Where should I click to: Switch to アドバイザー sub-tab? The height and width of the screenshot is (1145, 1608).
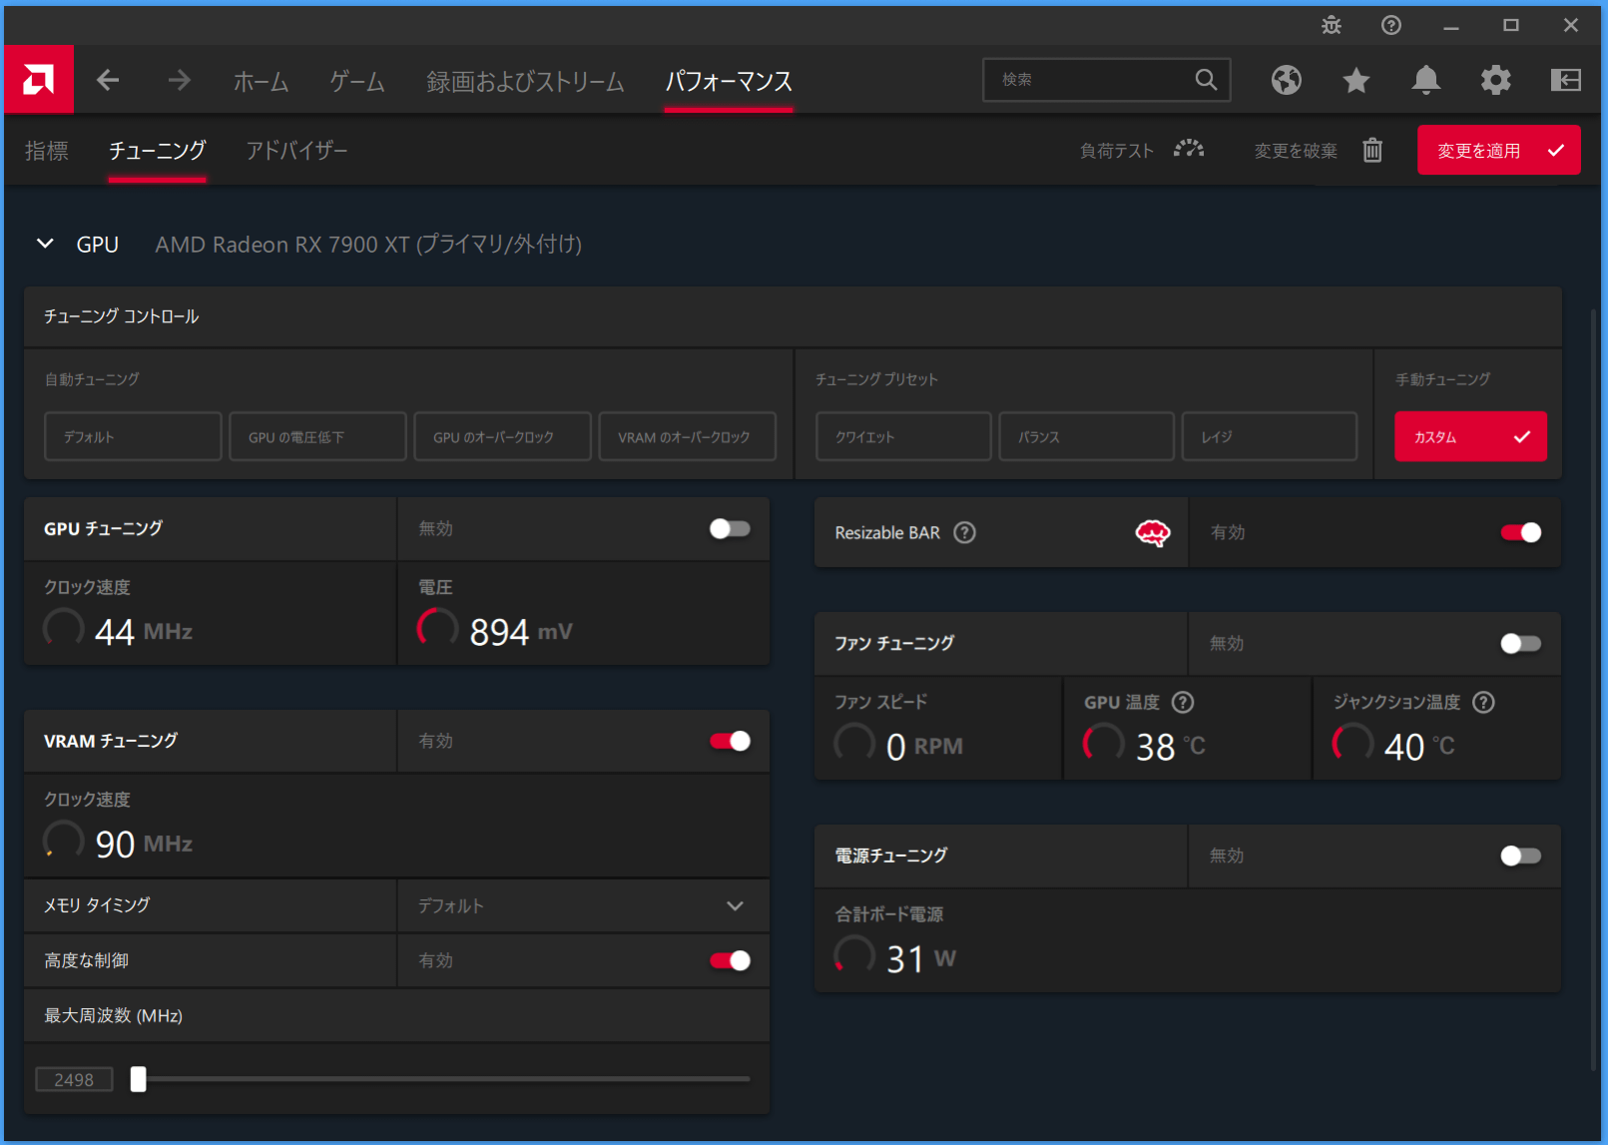(x=296, y=151)
